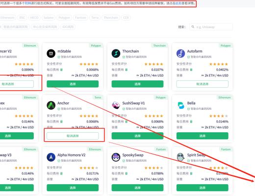Filter by the BSC chain chip
This screenshot has height=196, width=255.
pos(22,18)
